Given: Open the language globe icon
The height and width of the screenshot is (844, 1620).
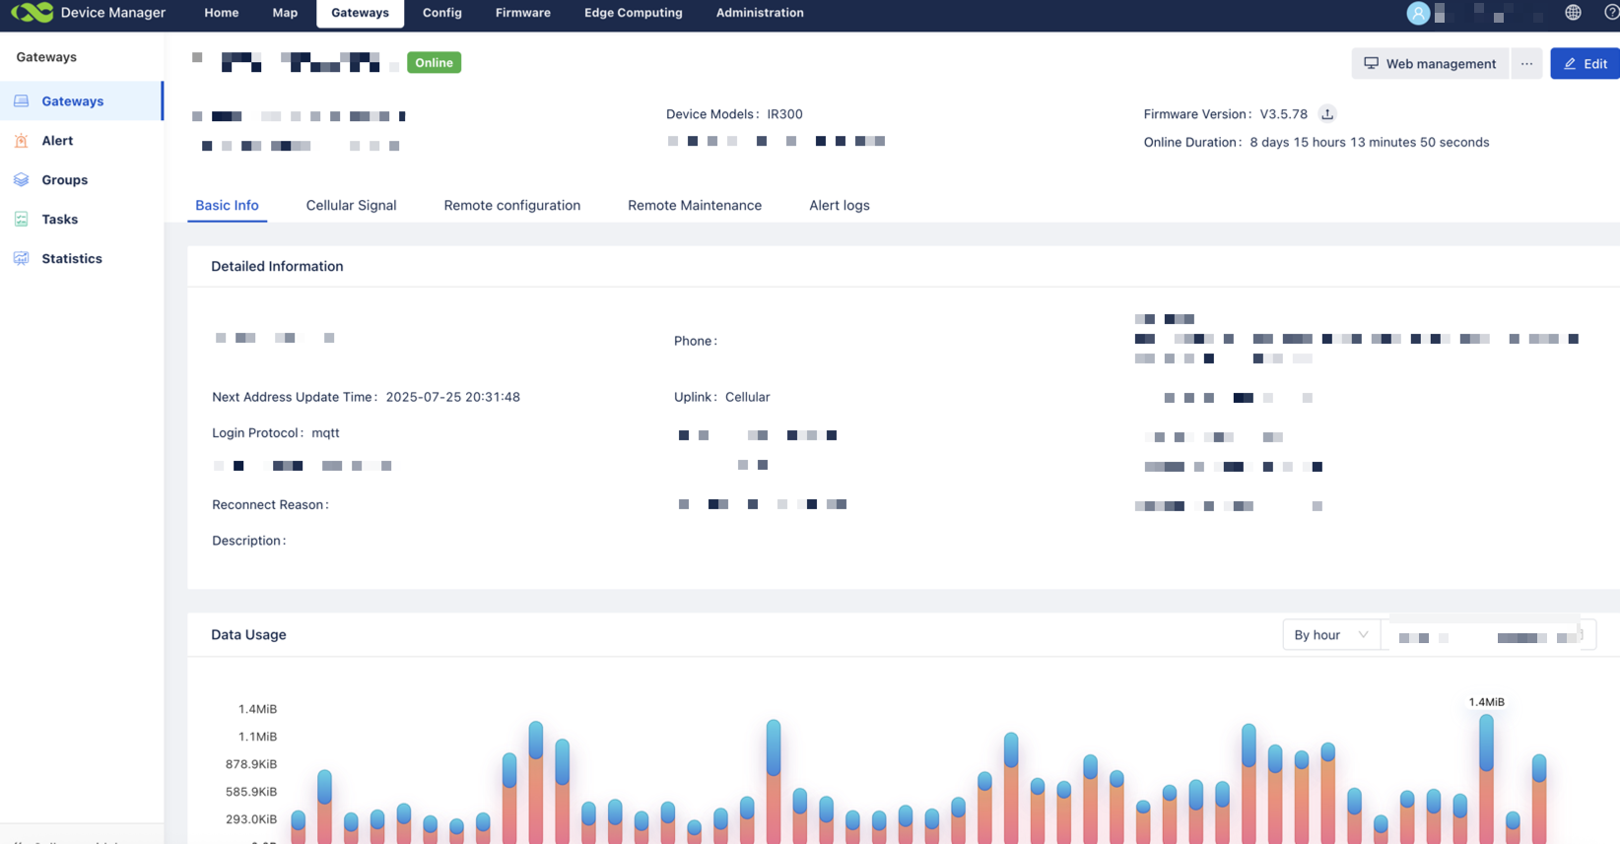Looking at the screenshot, I should [x=1573, y=13].
